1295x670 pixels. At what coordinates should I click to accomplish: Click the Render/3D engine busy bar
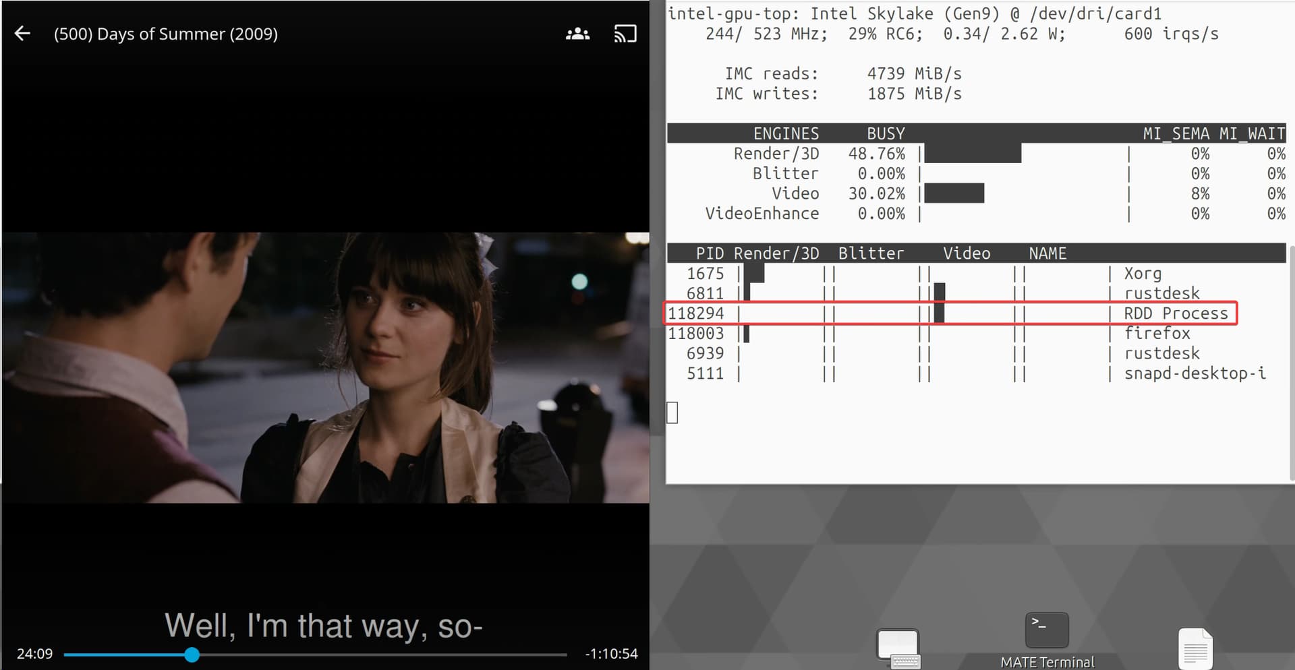[x=972, y=154]
